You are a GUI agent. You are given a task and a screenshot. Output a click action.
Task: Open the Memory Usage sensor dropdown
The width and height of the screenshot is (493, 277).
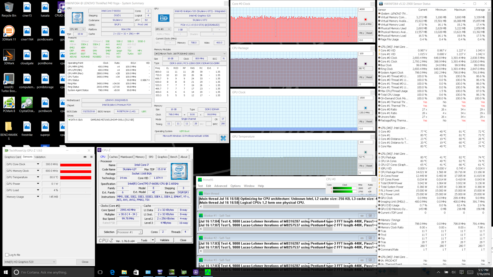[x=38, y=197]
